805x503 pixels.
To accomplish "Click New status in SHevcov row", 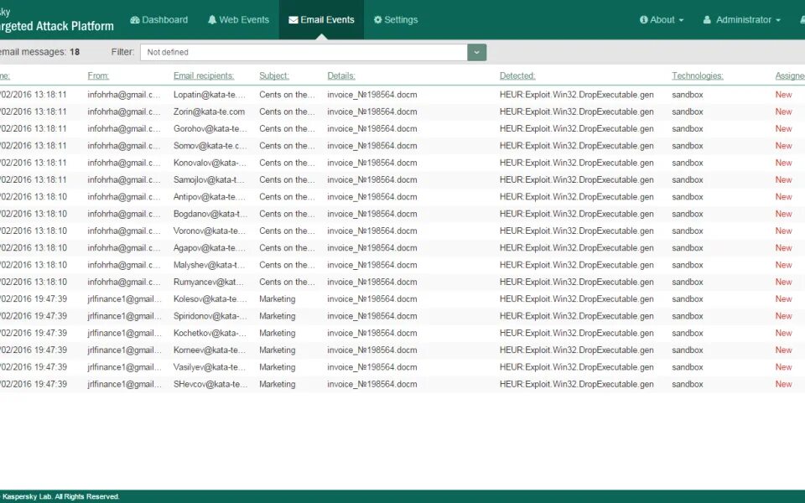I will (783, 384).
